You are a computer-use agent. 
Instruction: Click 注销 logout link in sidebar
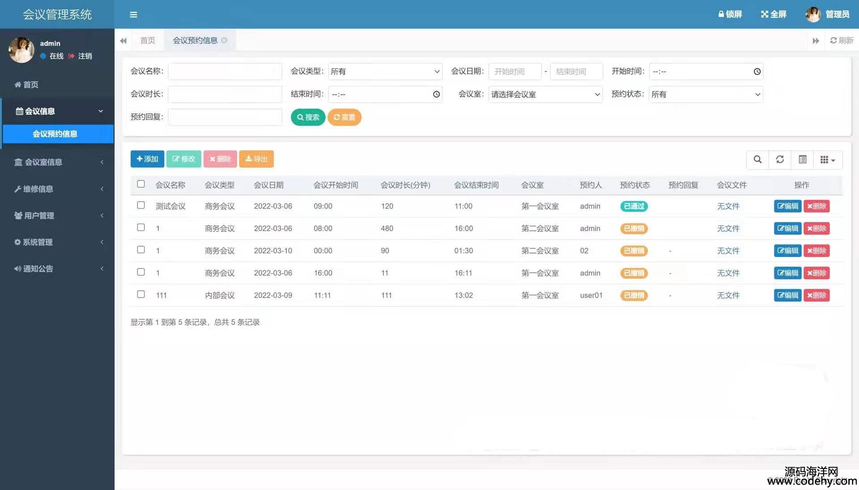81,56
